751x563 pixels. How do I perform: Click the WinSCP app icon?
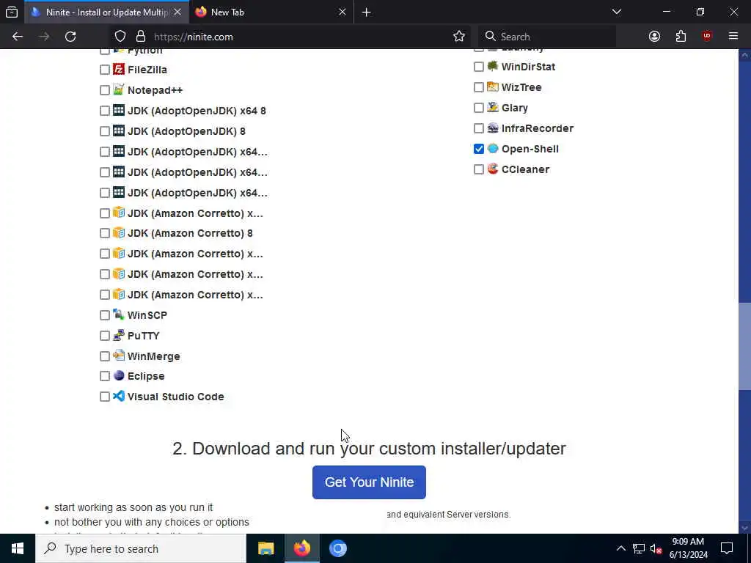click(x=119, y=314)
